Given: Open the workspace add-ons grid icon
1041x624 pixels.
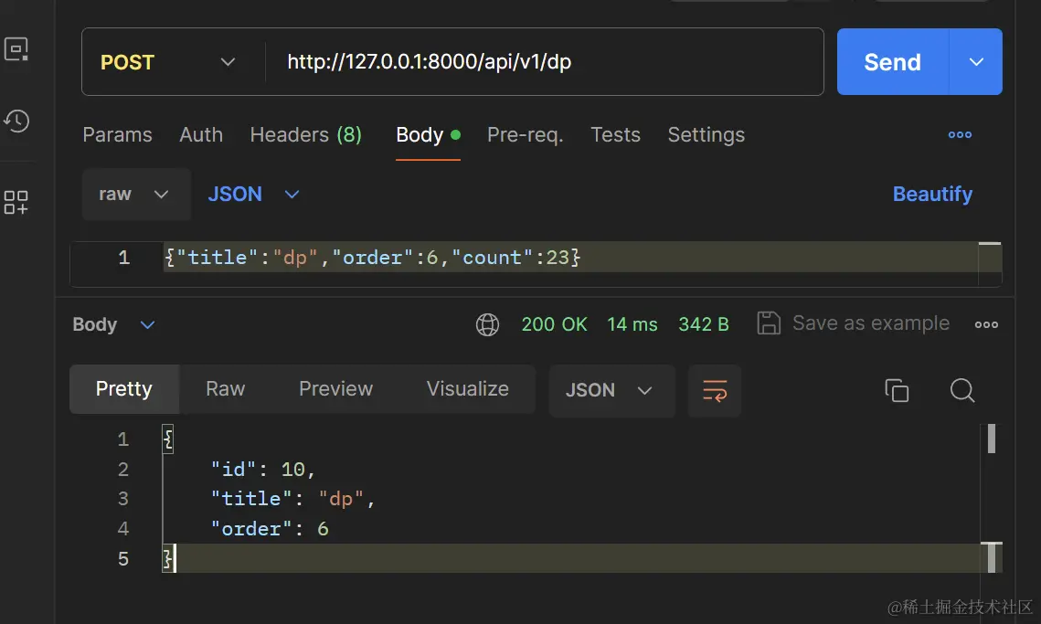Looking at the screenshot, I should pos(16,203).
